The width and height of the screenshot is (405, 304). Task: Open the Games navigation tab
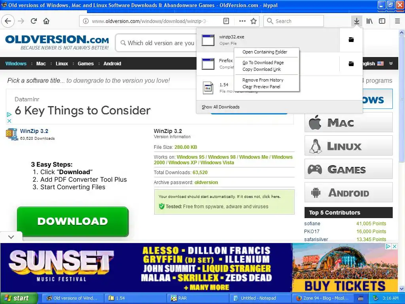[85, 64]
